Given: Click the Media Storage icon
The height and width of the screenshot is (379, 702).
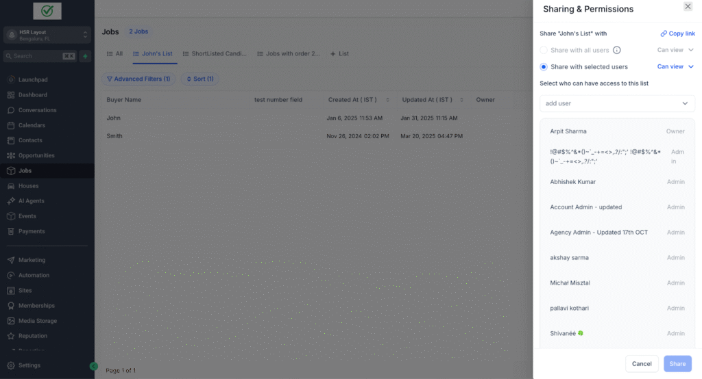Looking at the screenshot, I should point(11,321).
